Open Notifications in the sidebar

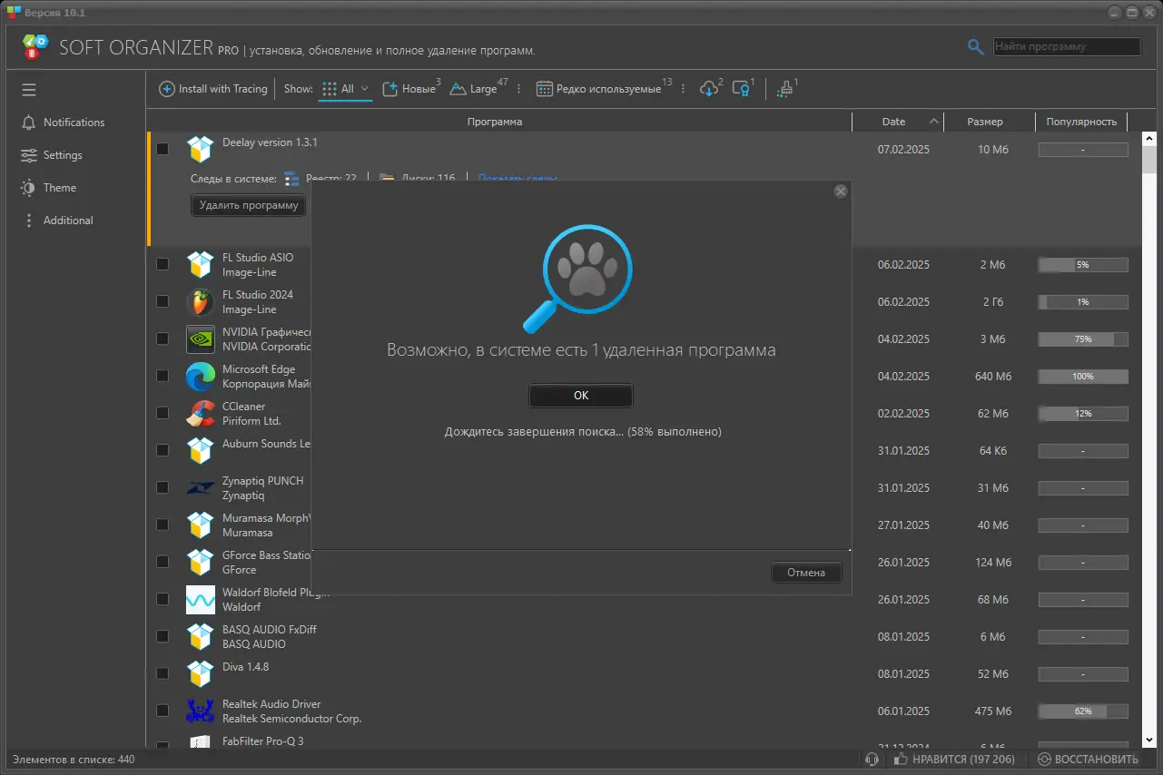tap(64, 123)
